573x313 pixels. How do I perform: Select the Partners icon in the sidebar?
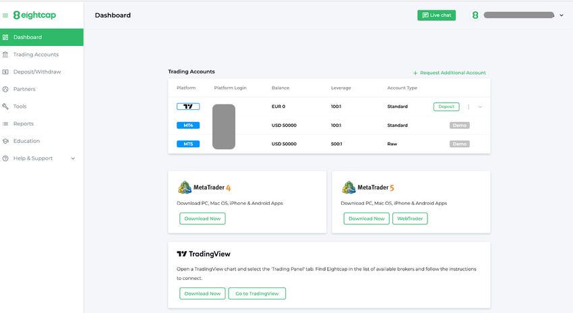pyautogui.click(x=5, y=89)
